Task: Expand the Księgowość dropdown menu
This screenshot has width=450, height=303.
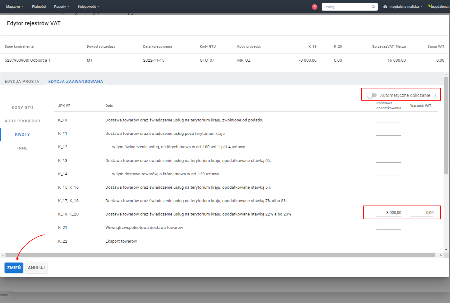Action: tap(89, 7)
